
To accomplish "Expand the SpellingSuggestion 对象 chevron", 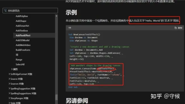I will pyautogui.click(x=9, y=88).
